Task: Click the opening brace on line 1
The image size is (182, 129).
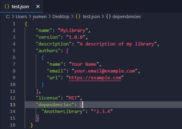Action: coord(26,24)
